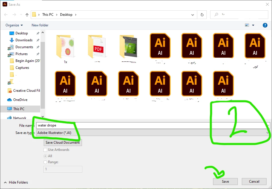The height and width of the screenshot is (189, 272).
Task: Open the address bar history dropdown
Action: tap(193, 15)
